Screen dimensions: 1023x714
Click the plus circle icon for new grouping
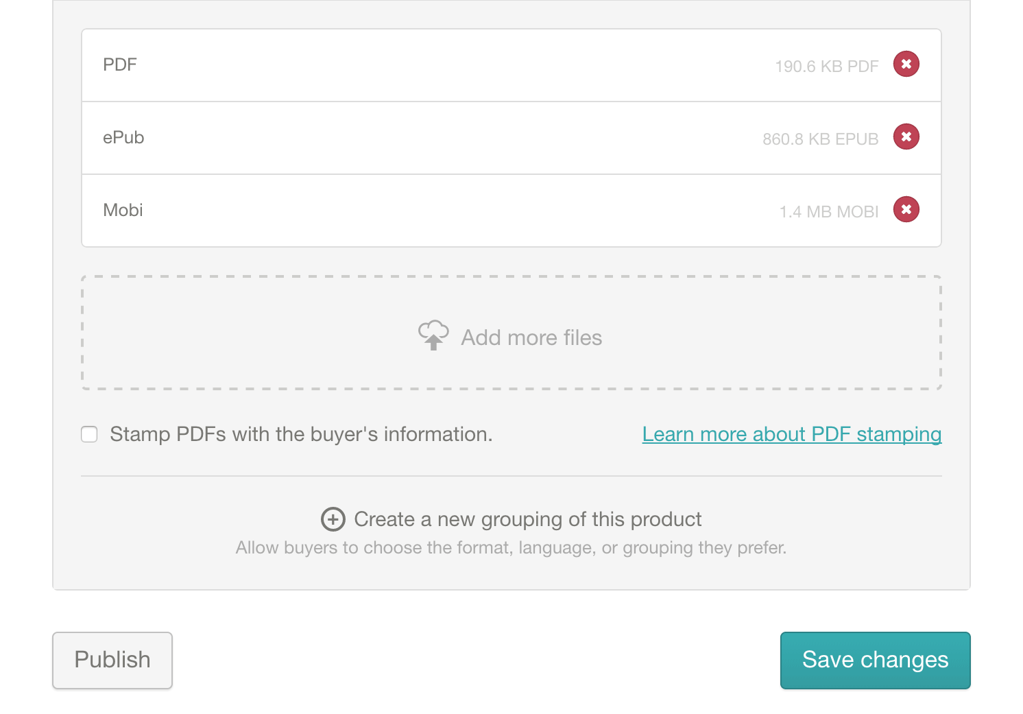(x=333, y=519)
